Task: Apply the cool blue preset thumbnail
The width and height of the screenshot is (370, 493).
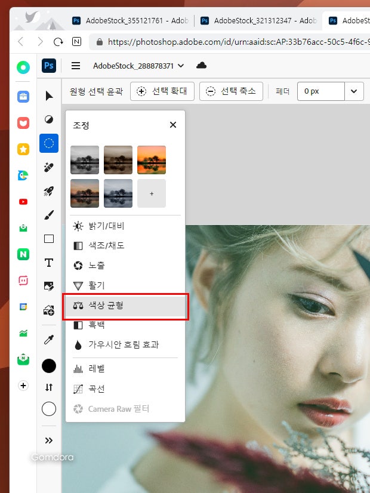Action: (x=118, y=193)
